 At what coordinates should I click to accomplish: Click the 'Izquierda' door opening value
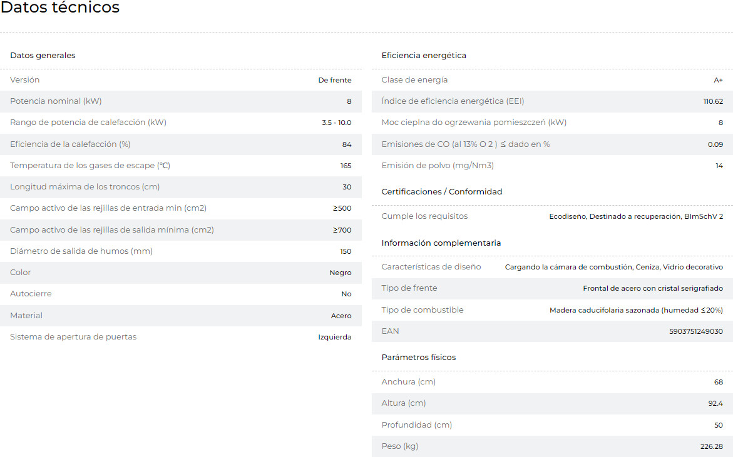pyautogui.click(x=334, y=337)
